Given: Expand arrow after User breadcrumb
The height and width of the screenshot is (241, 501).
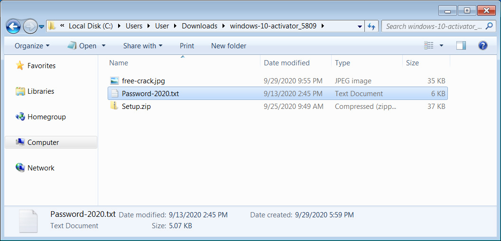Looking at the screenshot, I should pos(176,26).
